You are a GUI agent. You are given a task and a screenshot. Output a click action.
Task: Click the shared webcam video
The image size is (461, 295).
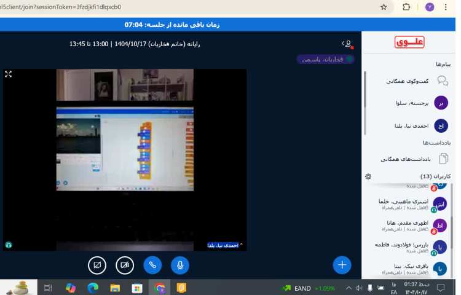(125, 160)
